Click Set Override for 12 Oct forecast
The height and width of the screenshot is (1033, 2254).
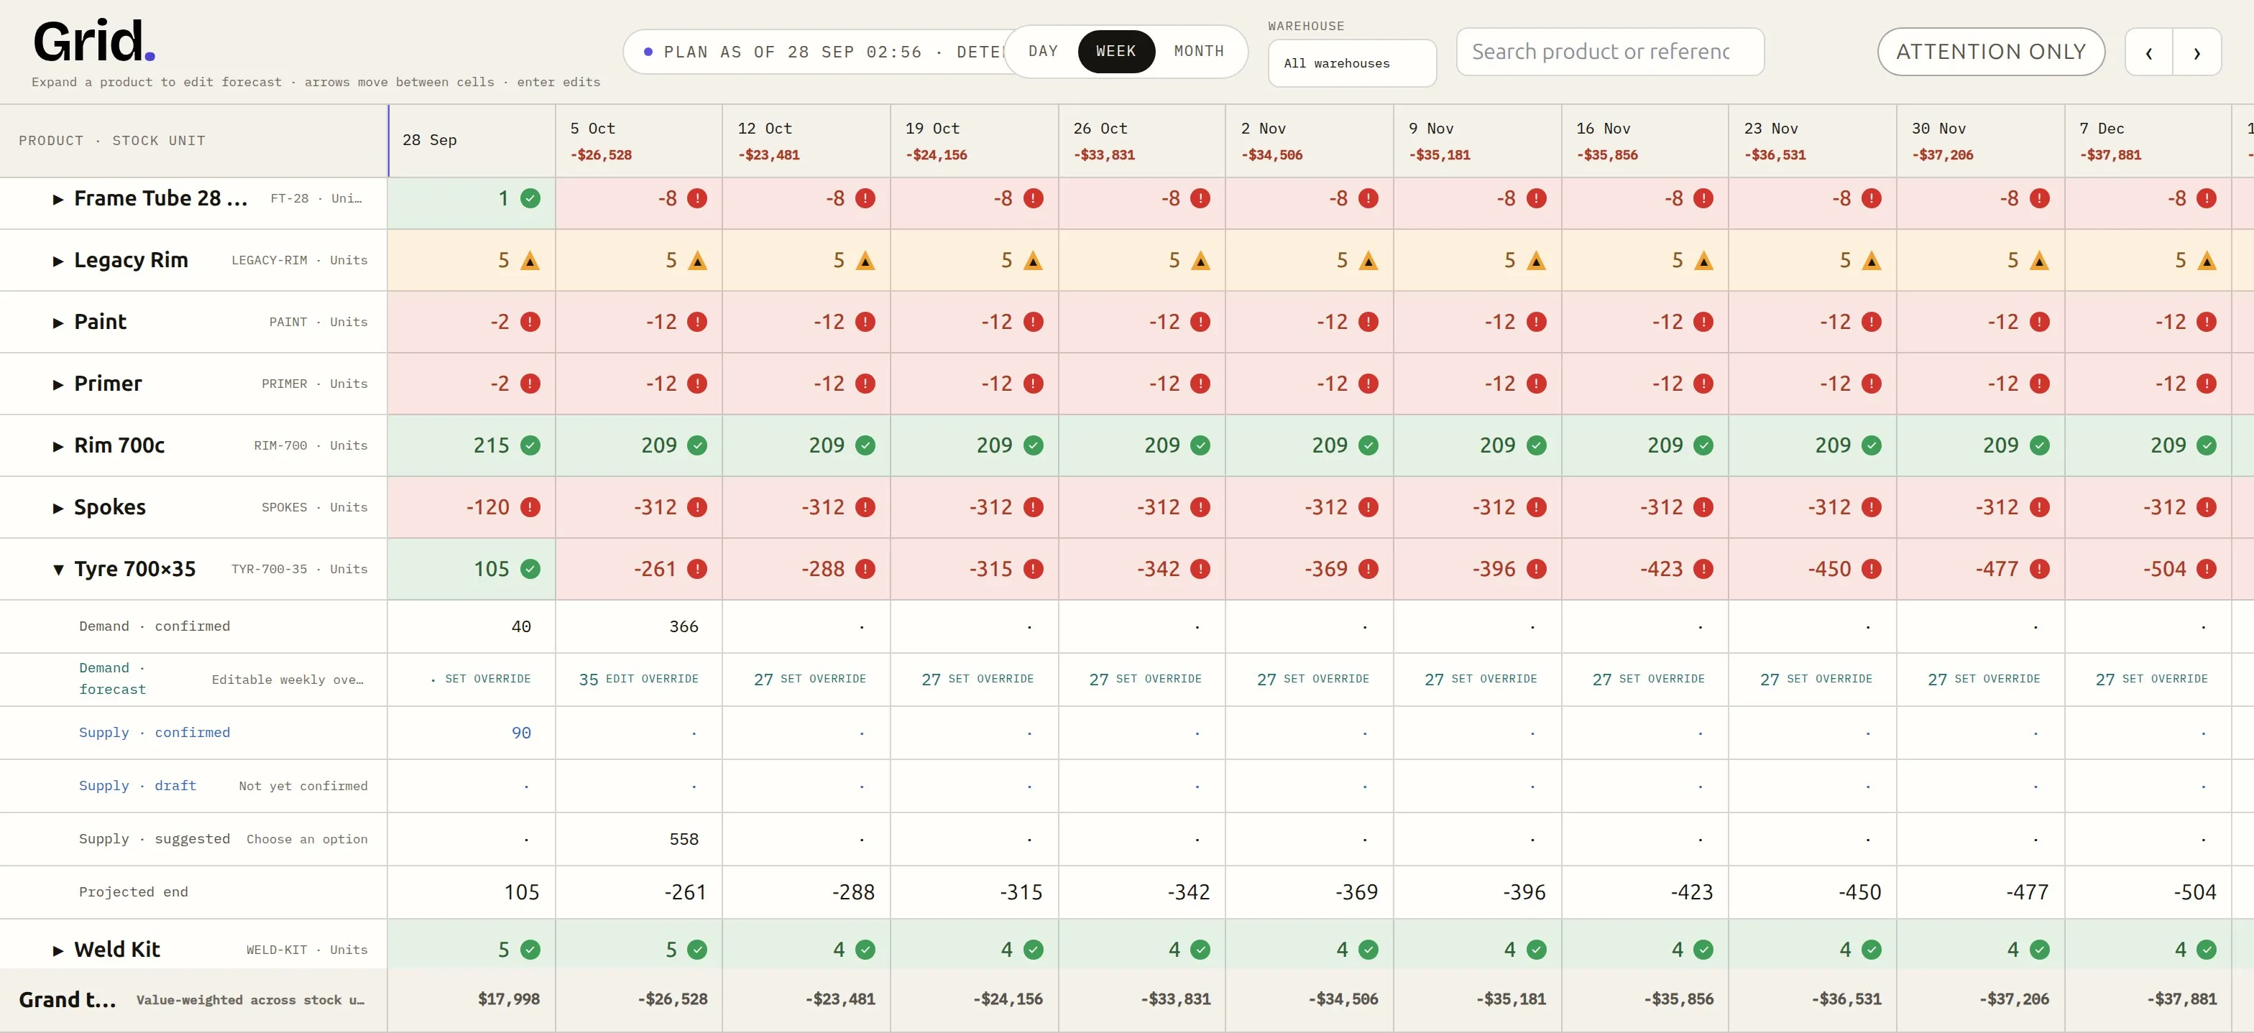click(822, 679)
